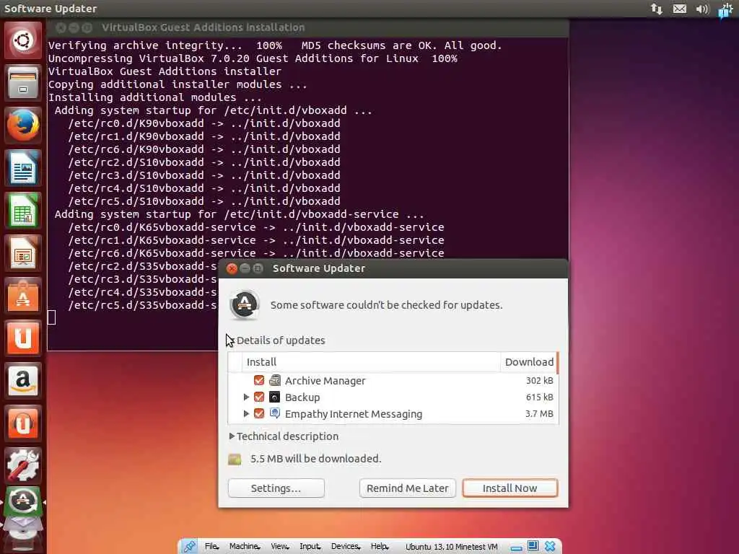
Task: Click the 302 kB download size value
Action: tap(540, 380)
